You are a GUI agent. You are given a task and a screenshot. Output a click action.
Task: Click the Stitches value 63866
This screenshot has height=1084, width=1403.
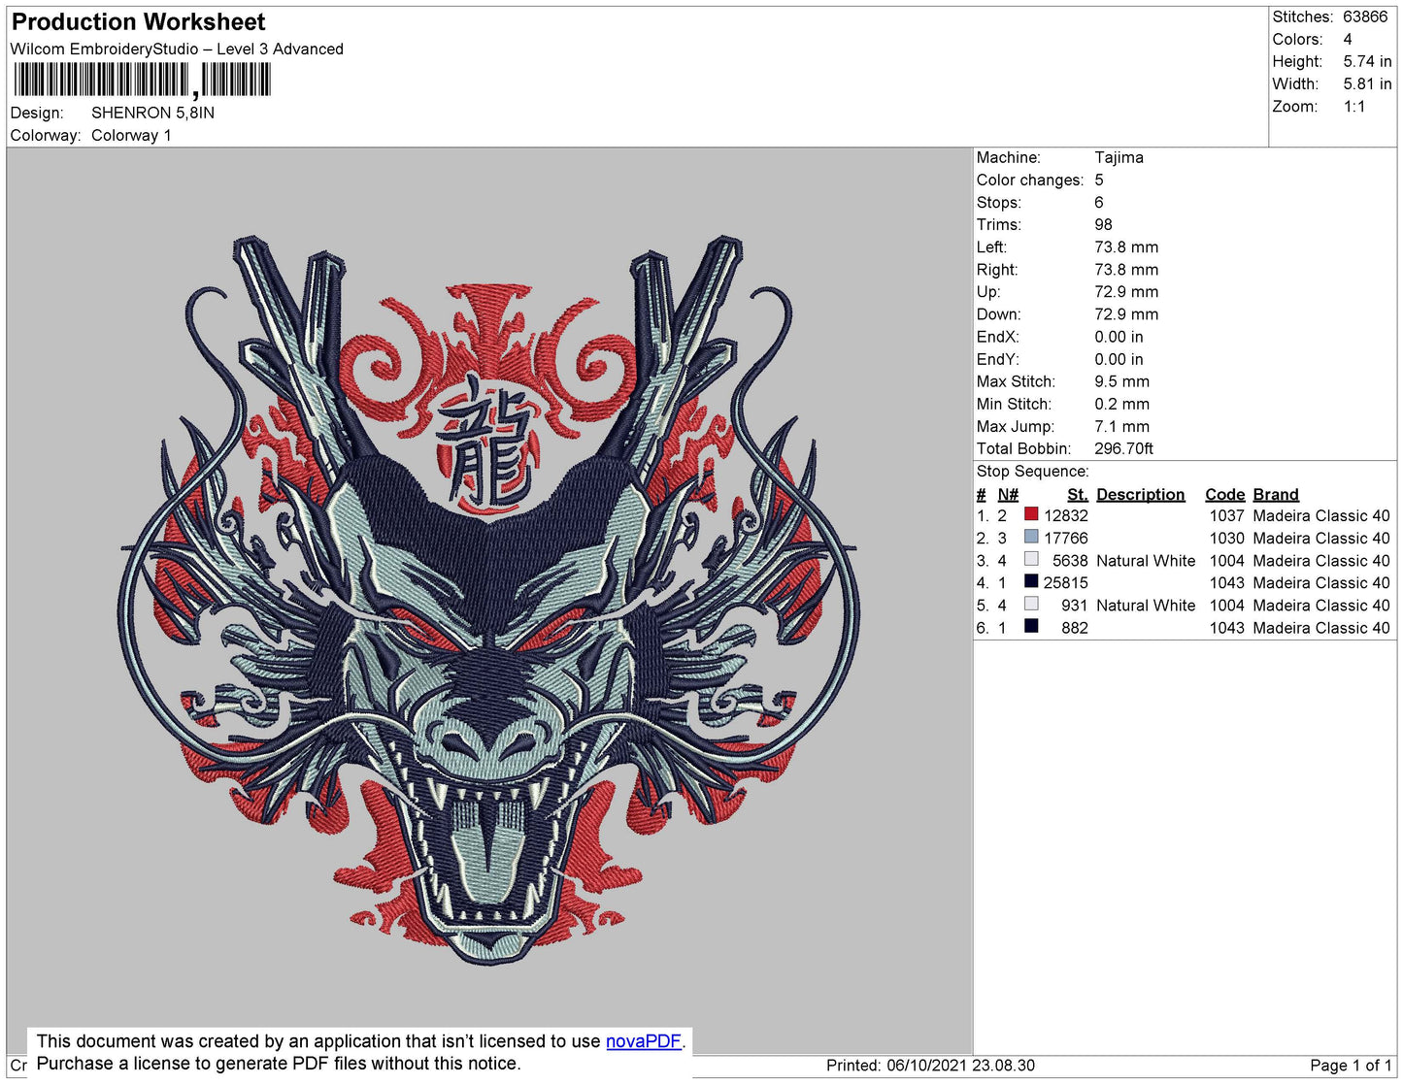pos(1365,16)
